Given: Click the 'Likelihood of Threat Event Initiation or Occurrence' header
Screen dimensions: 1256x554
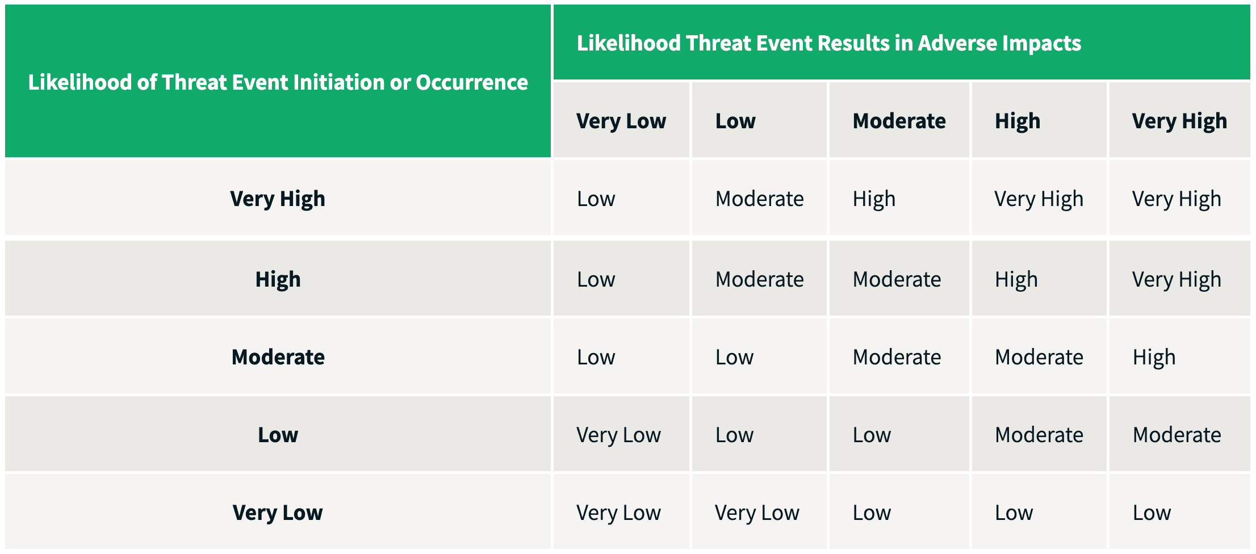Looking at the screenshot, I should click(278, 82).
